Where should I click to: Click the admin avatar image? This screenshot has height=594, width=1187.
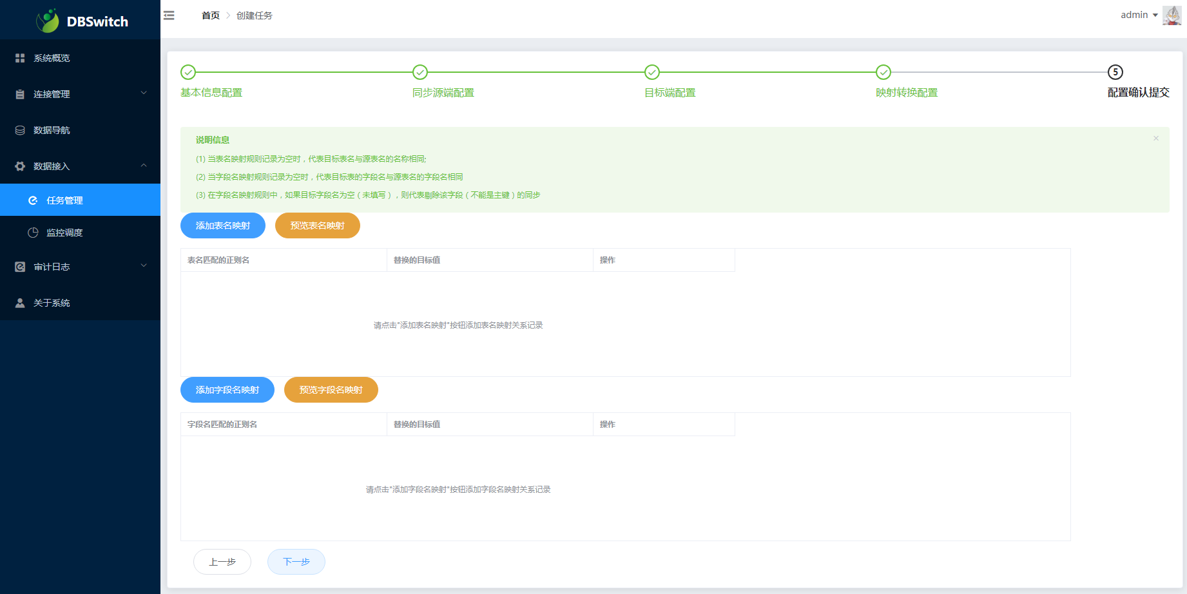(1171, 15)
